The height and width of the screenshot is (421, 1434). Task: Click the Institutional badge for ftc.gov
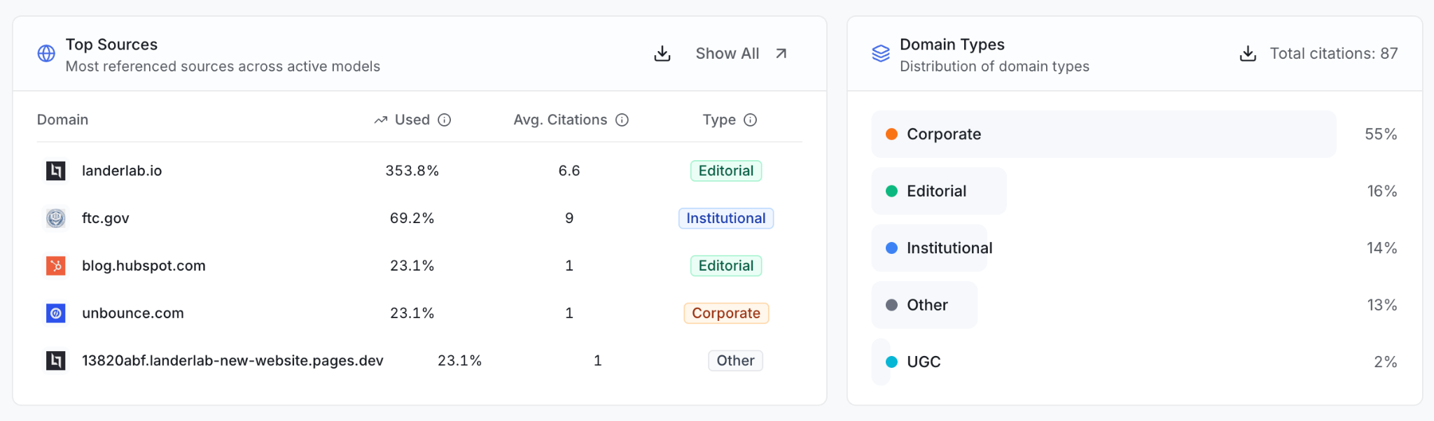tap(726, 218)
